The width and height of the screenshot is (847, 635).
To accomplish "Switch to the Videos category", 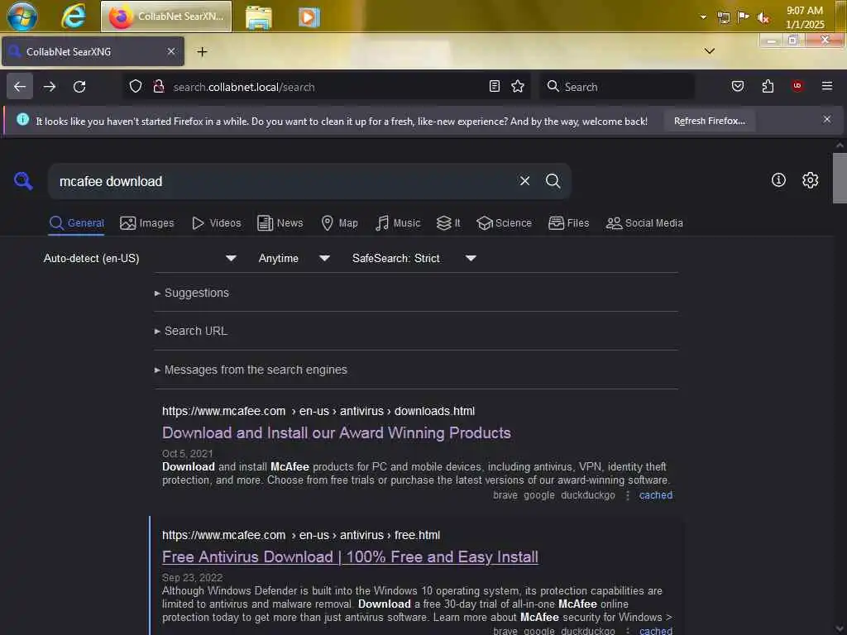I will pos(217,223).
